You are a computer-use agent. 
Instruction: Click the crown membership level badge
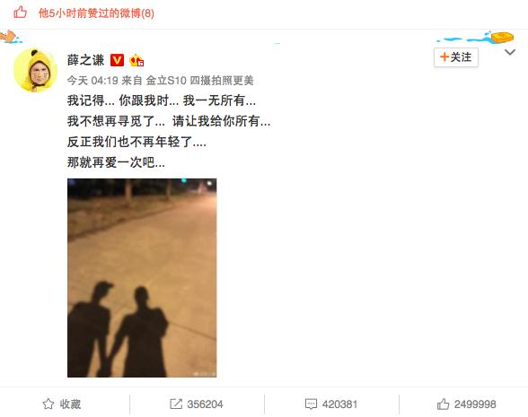(136, 60)
